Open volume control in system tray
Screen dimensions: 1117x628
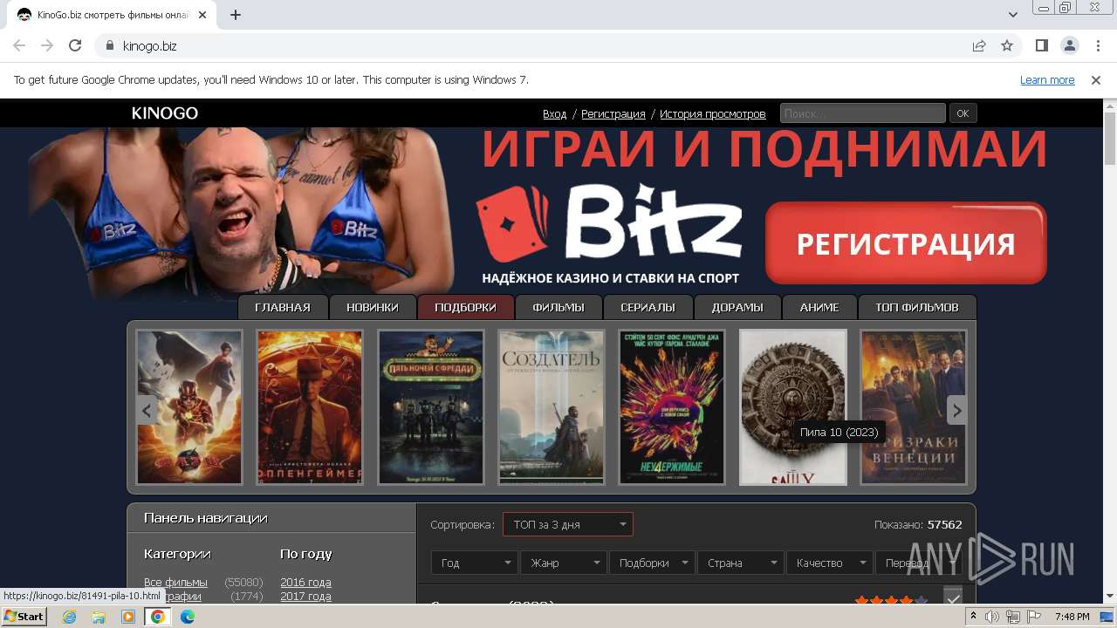point(993,617)
